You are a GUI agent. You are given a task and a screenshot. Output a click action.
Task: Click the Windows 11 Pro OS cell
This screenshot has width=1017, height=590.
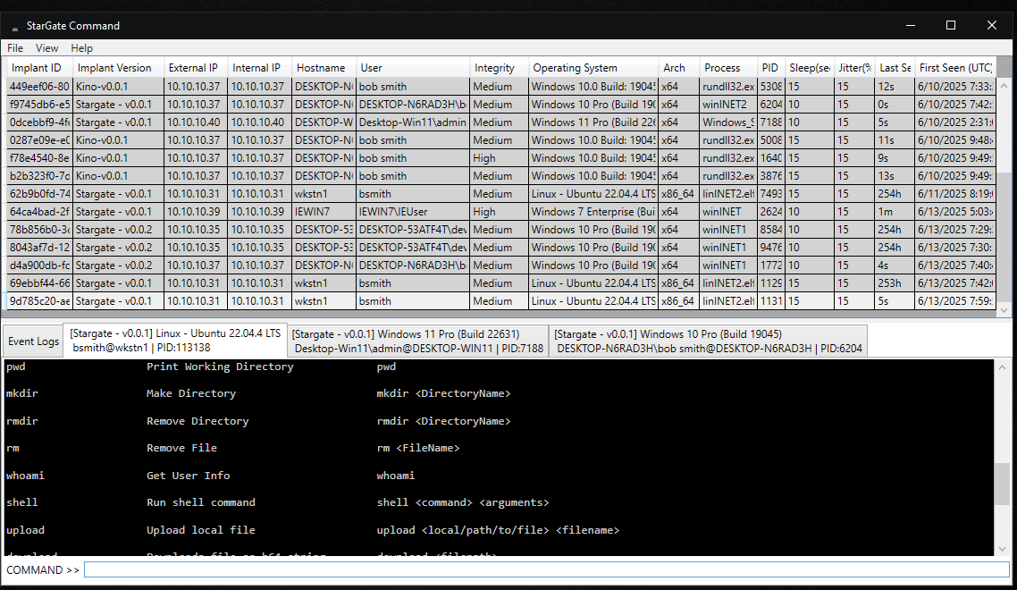(x=593, y=122)
